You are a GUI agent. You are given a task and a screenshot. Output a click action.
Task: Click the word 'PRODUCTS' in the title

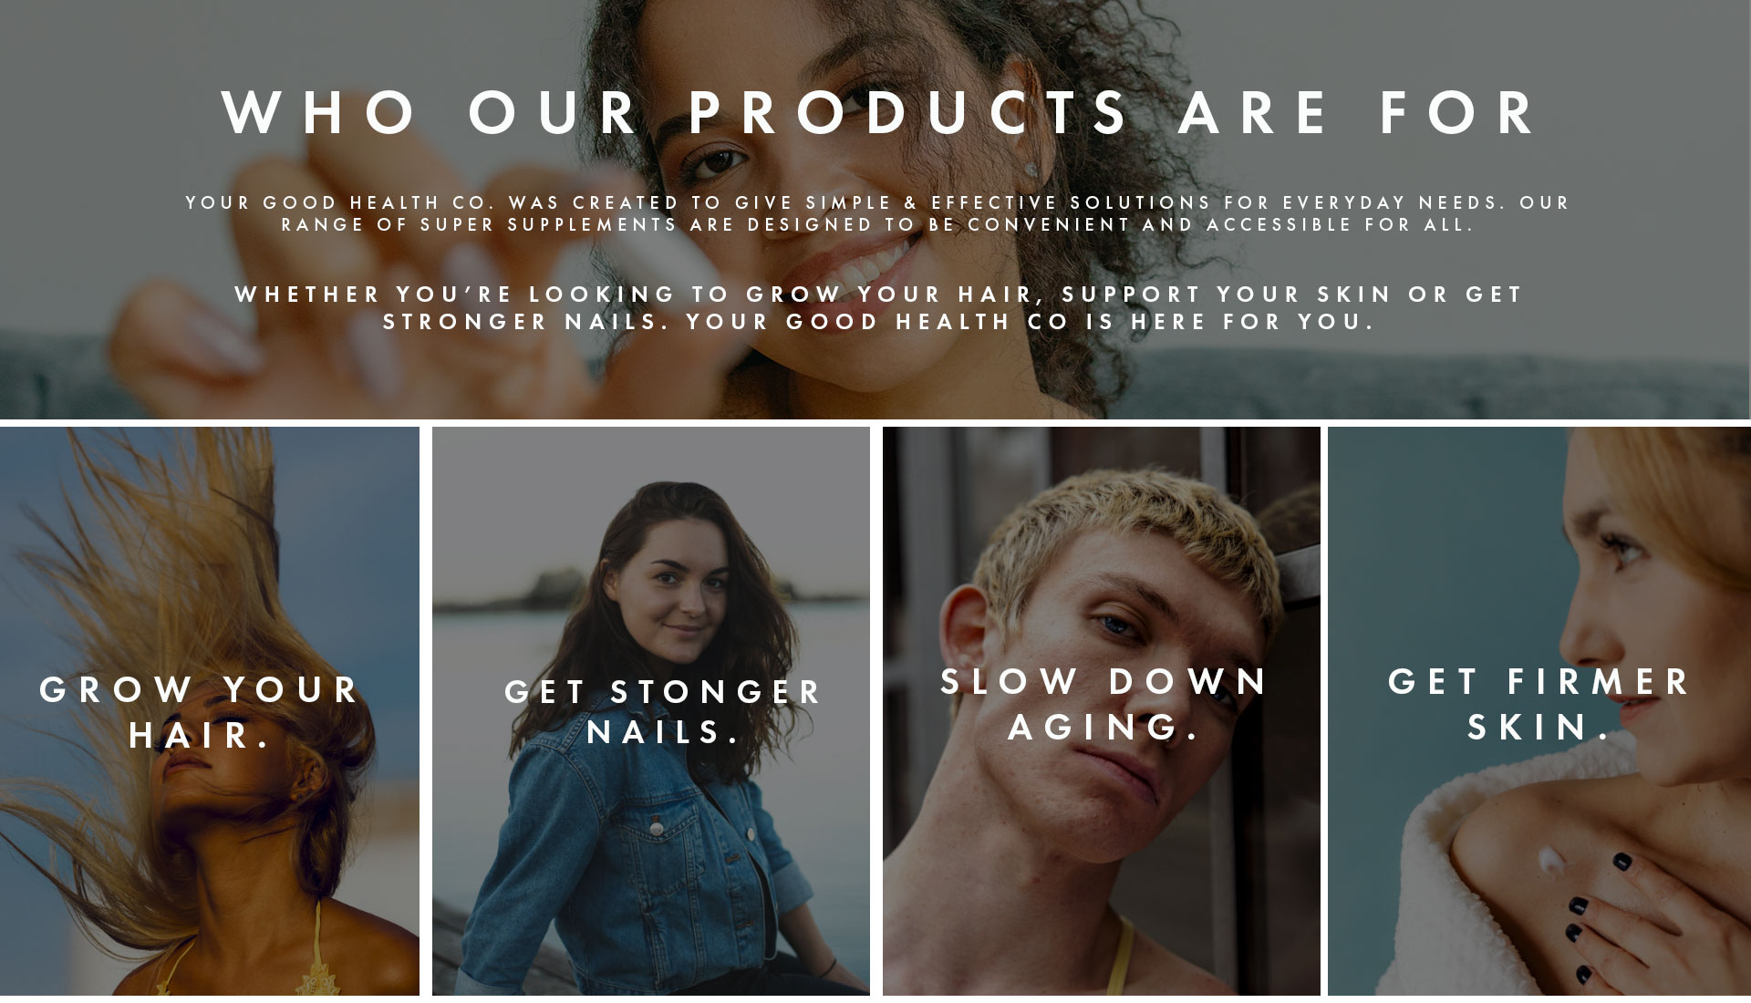point(909,113)
